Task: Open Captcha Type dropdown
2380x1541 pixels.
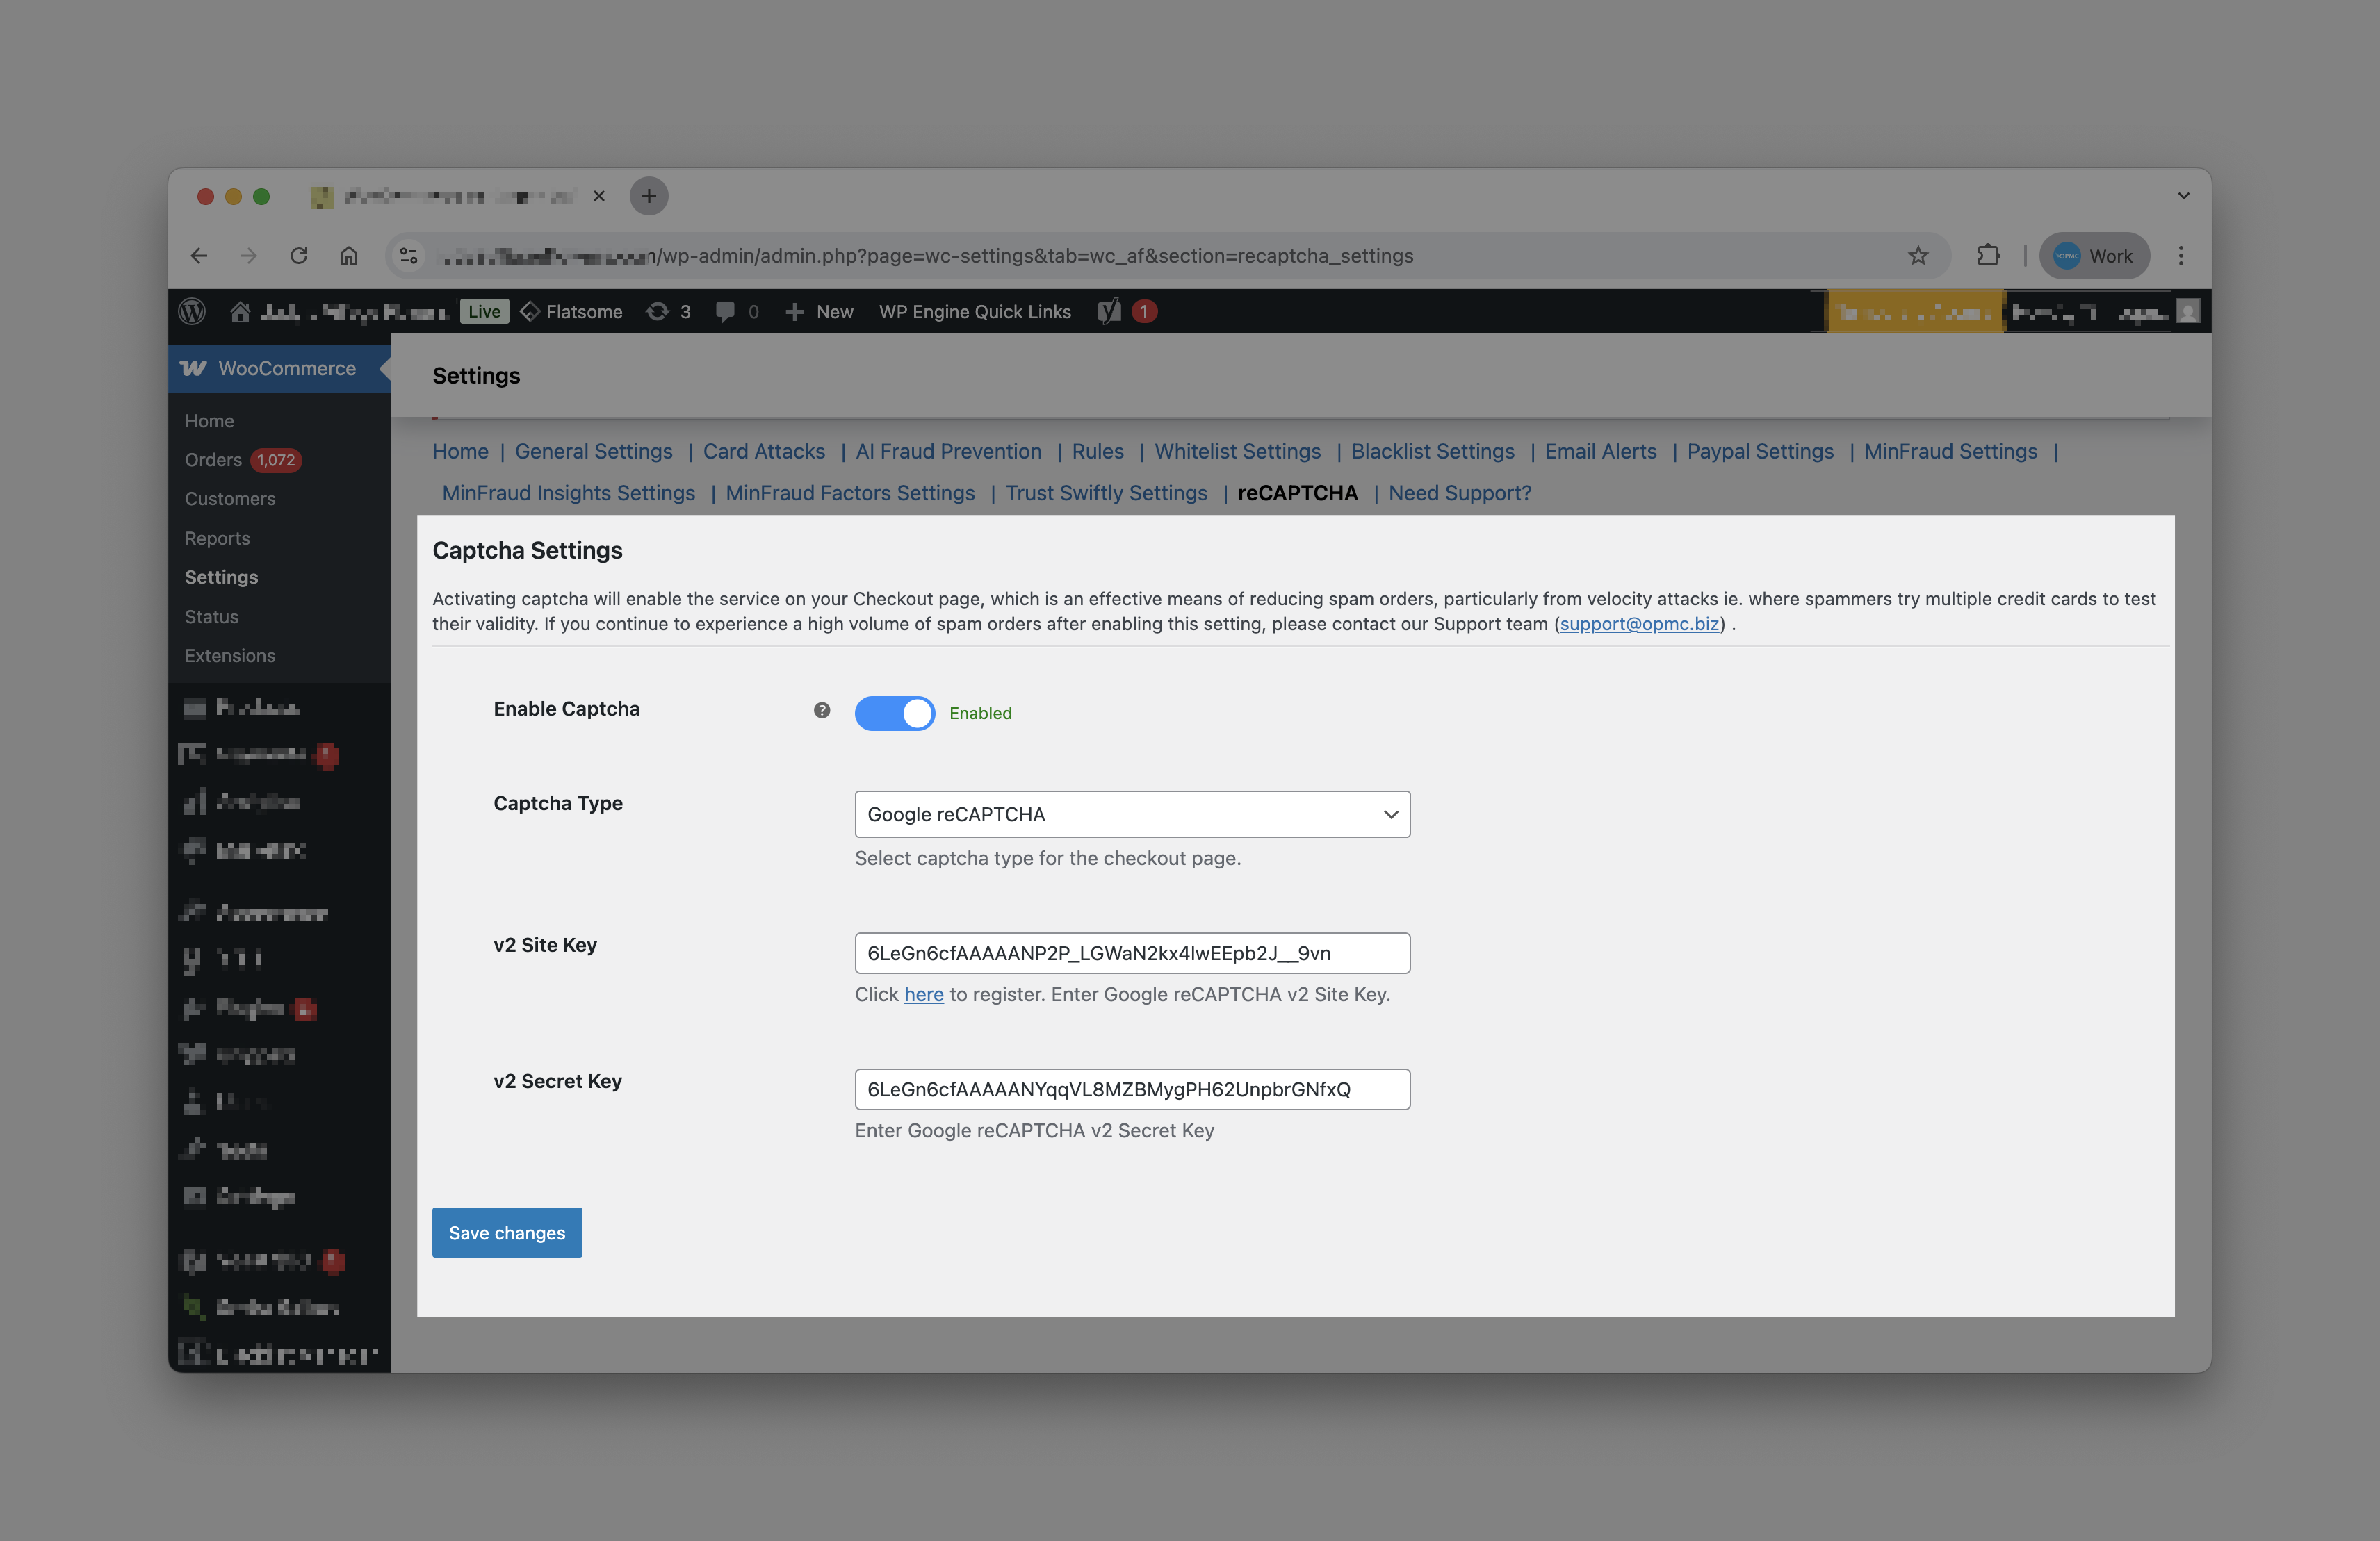Action: (x=1131, y=814)
